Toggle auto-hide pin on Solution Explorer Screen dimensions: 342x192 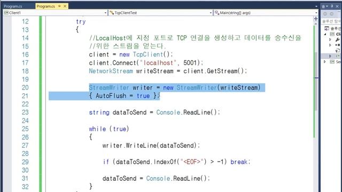(x=332, y=6)
